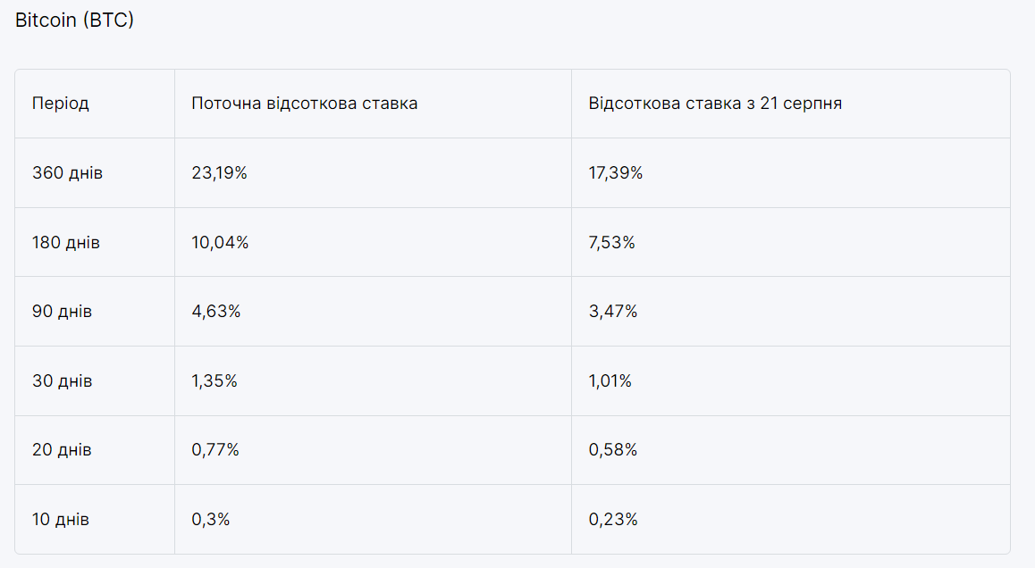Select the 90 днів period cell
The width and height of the screenshot is (1035, 568).
62,312
